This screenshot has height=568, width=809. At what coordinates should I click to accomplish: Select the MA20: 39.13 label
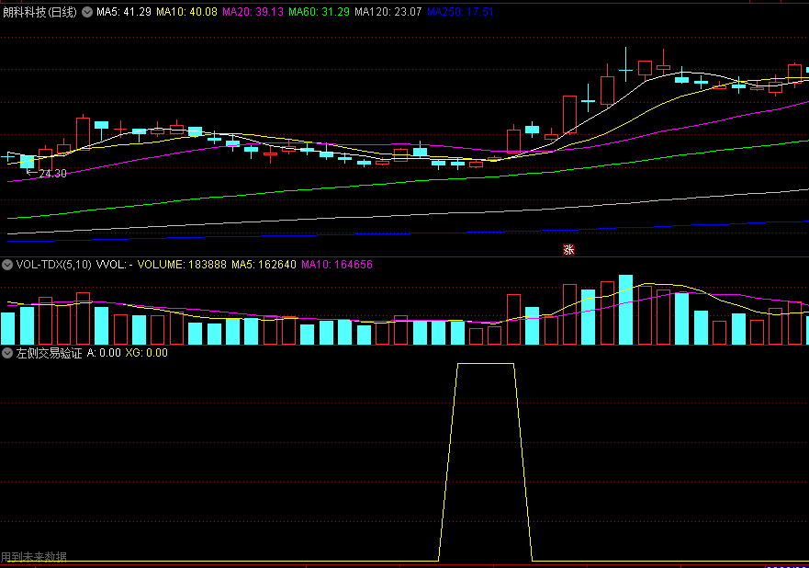point(253,12)
